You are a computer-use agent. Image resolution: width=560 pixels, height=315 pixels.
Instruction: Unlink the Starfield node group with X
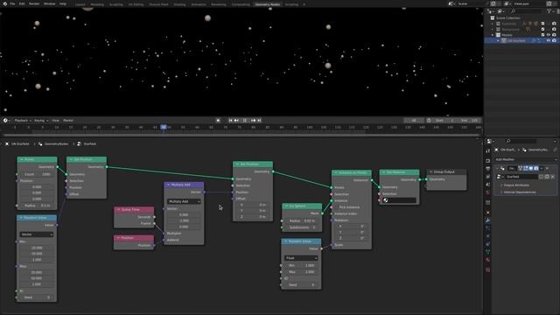pyautogui.click(x=552, y=177)
